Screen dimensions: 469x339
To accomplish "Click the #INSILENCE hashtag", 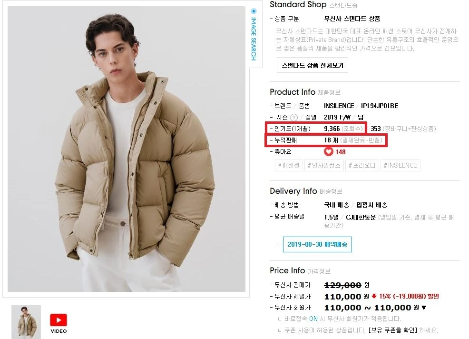I will 400,165.
